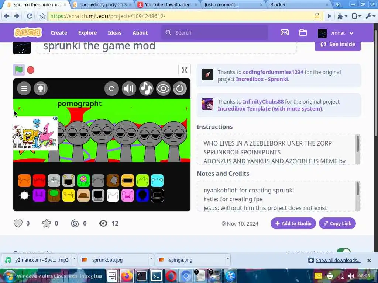Click the red stop button
Viewport: 378px width, 283px height.
(x=31, y=70)
